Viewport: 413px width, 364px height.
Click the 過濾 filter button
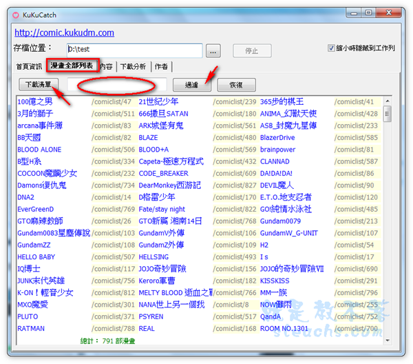point(192,85)
